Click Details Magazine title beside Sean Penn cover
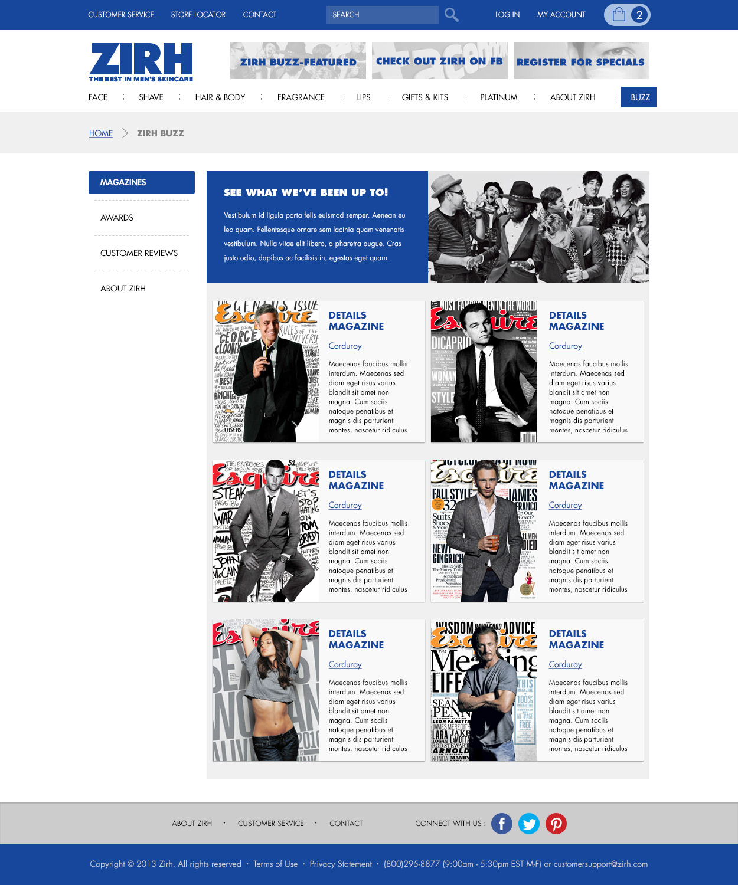Image resolution: width=738 pixels, height=885 pixels. click(x=577, y=640)
